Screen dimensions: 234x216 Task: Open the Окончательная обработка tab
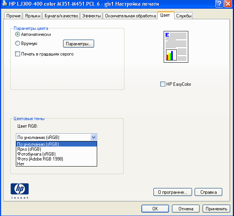[130, 16]
